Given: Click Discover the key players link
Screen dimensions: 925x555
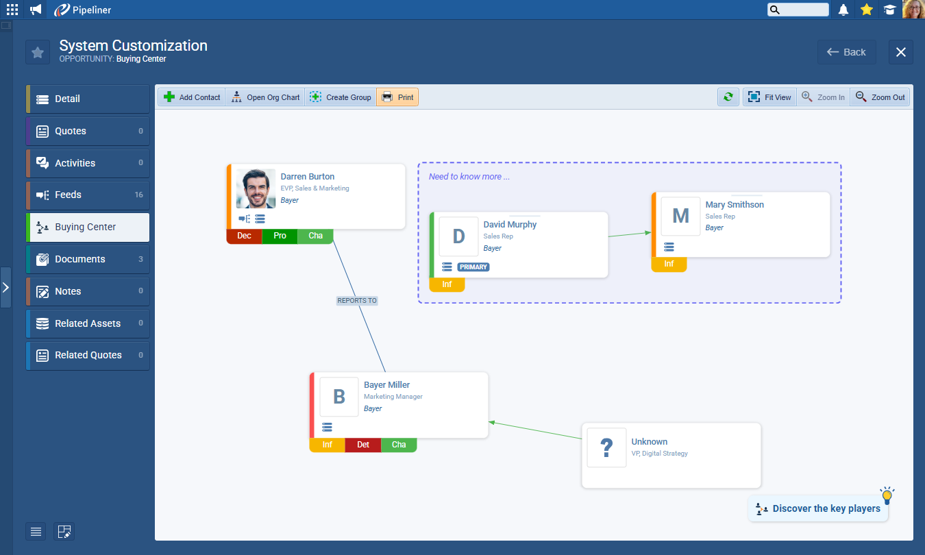Looking at the screenshot, I should click(x=818, y=508).
